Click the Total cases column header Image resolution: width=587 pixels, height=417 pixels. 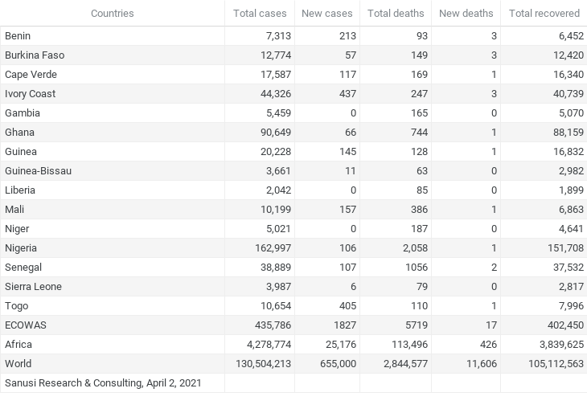pos(260,14)
